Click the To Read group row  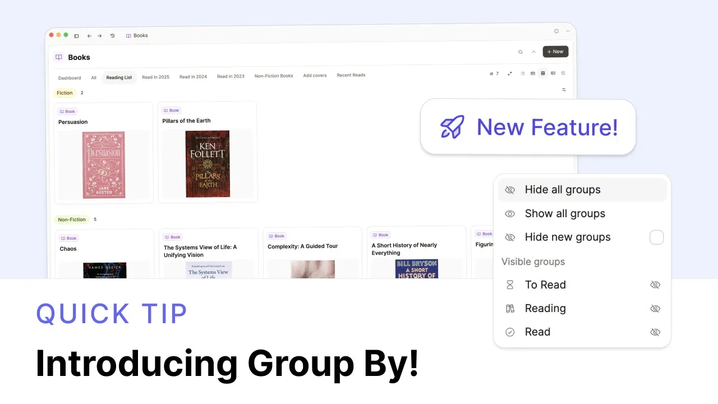click(582, 285)
